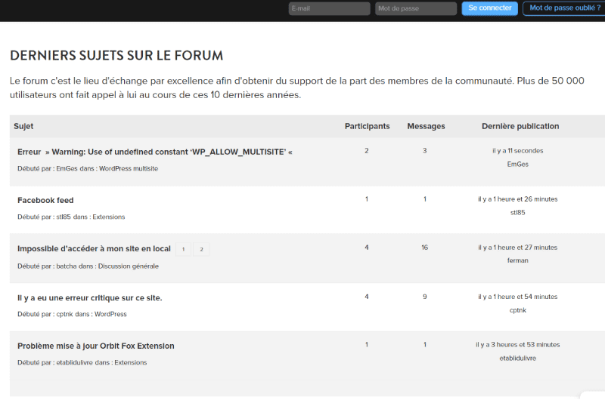Visit the WordPress multisite forum category

pyautogui.click(x=129, y=168)
